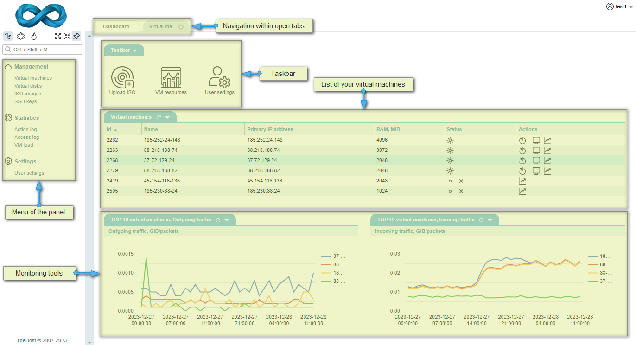Open console monitor for VM 185-252-24-148
This screenshot has width=636, height=345.
click(536, 140)
